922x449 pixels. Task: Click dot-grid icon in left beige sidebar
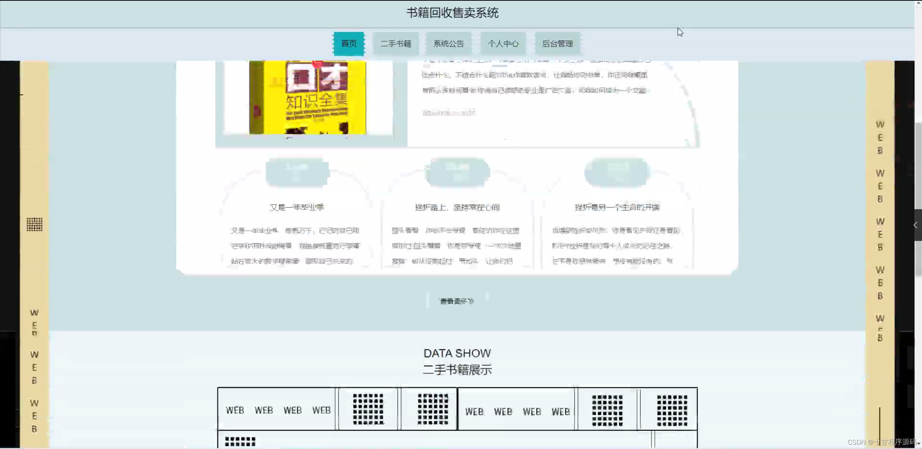point(35,224)
